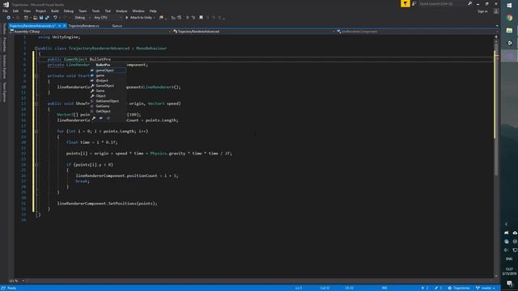Close the TrajectoryRendererAdvanced.cs tab
The image size is (518, 291).
tap(65, 26)
